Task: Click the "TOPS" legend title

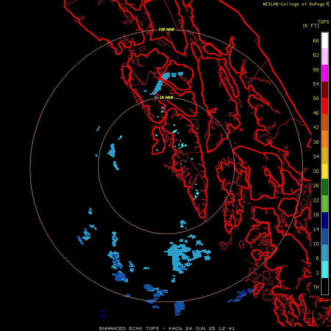Action: tap(323, 22)
